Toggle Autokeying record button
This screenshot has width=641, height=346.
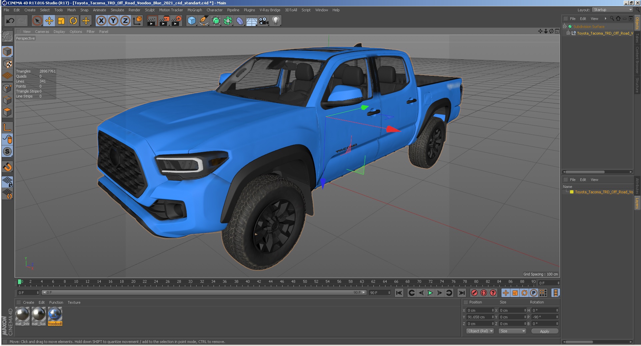(484, 293)
